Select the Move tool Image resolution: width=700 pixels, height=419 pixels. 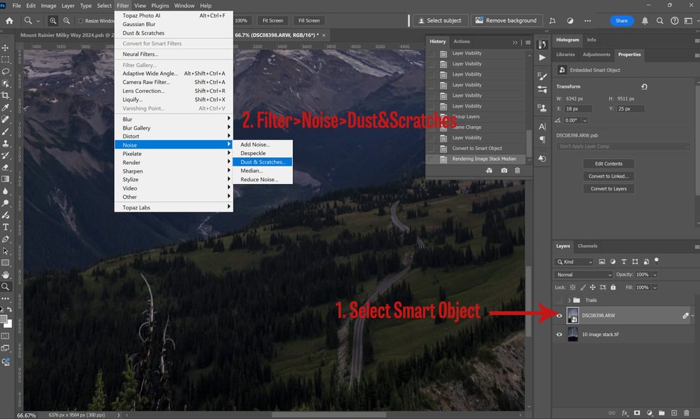tap(6, 47)
